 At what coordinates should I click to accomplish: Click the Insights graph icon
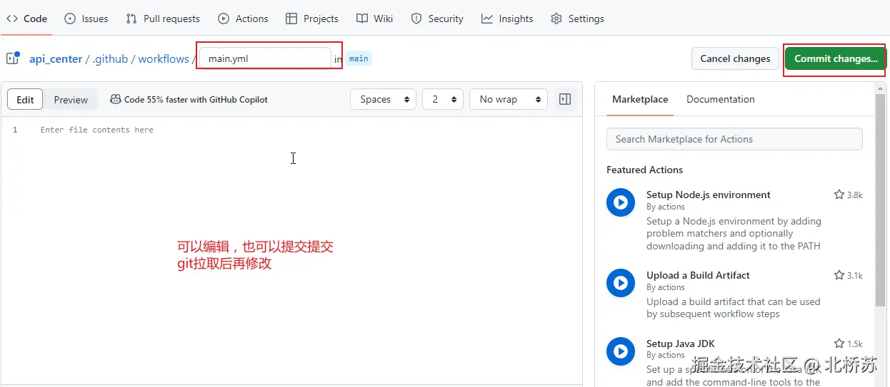[487, 19]
